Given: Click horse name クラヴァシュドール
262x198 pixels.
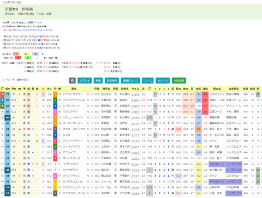Looking at the screenshot, I should tap(74, 187).
